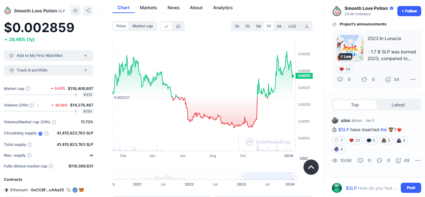Toggle LOG scale on chart

292,26
